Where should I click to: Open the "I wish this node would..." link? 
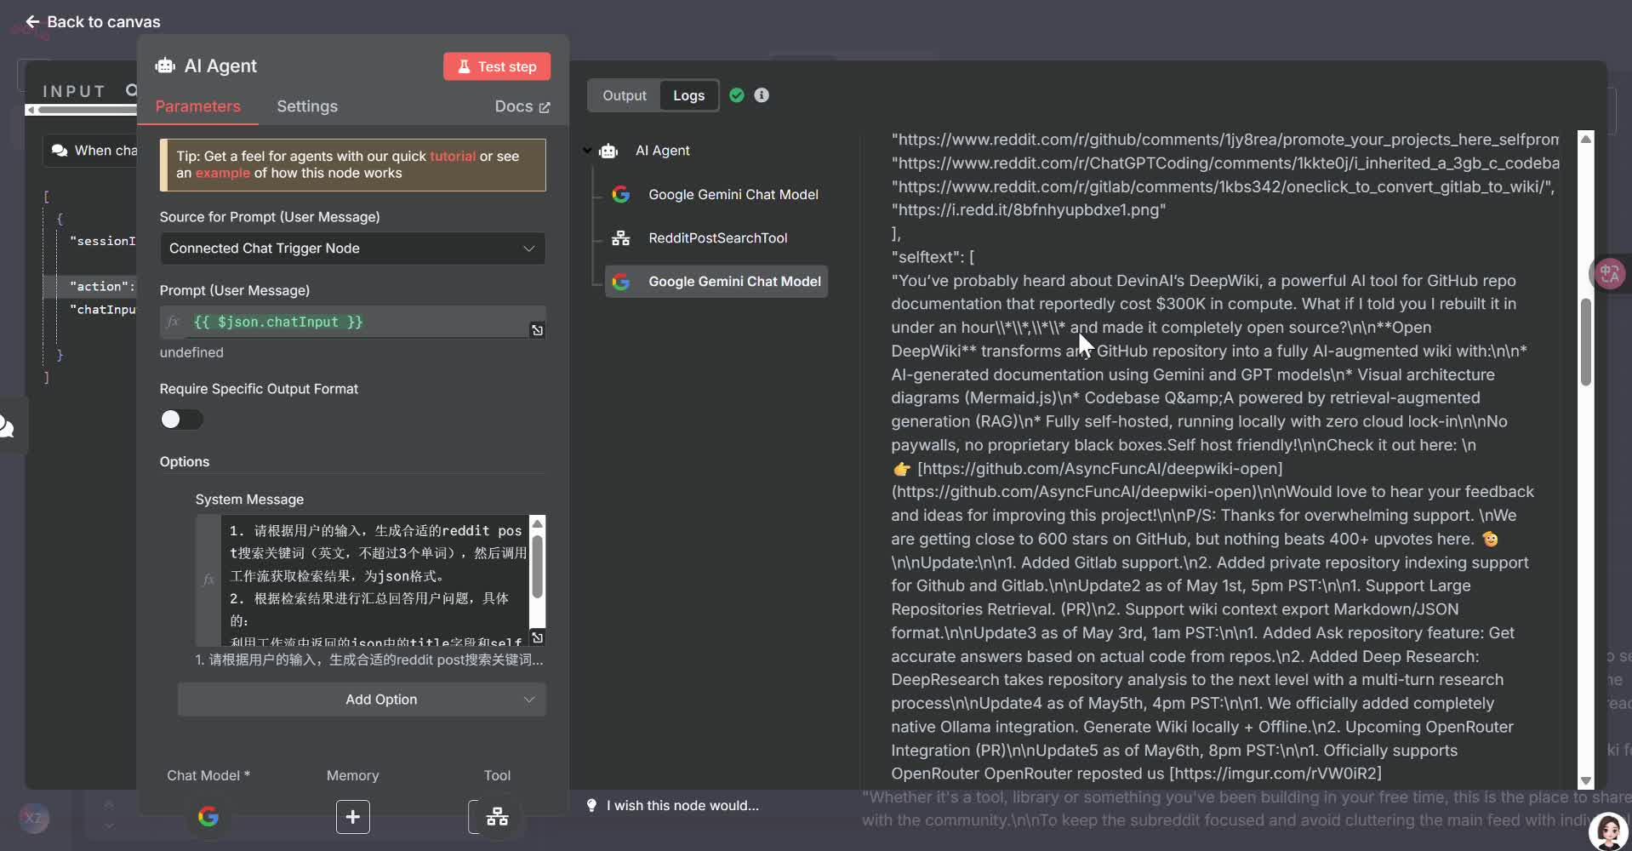tap(682, 805)
